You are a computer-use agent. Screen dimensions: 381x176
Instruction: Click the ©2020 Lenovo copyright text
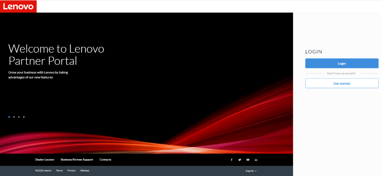(x=43, y=170)
